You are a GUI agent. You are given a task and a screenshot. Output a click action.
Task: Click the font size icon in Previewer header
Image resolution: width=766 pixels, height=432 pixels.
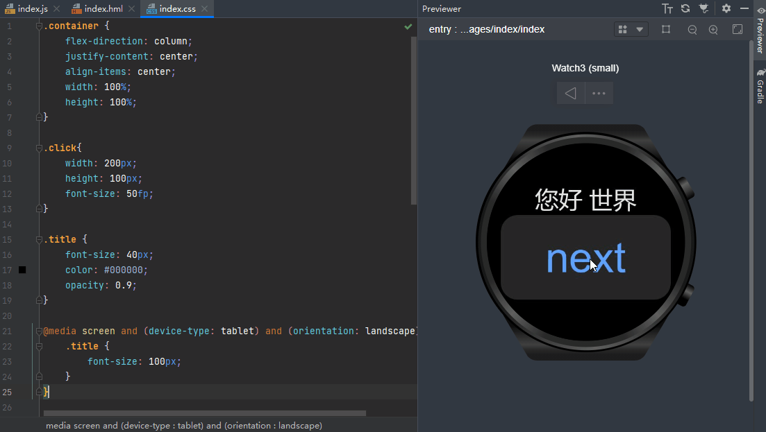pos(667,8)
